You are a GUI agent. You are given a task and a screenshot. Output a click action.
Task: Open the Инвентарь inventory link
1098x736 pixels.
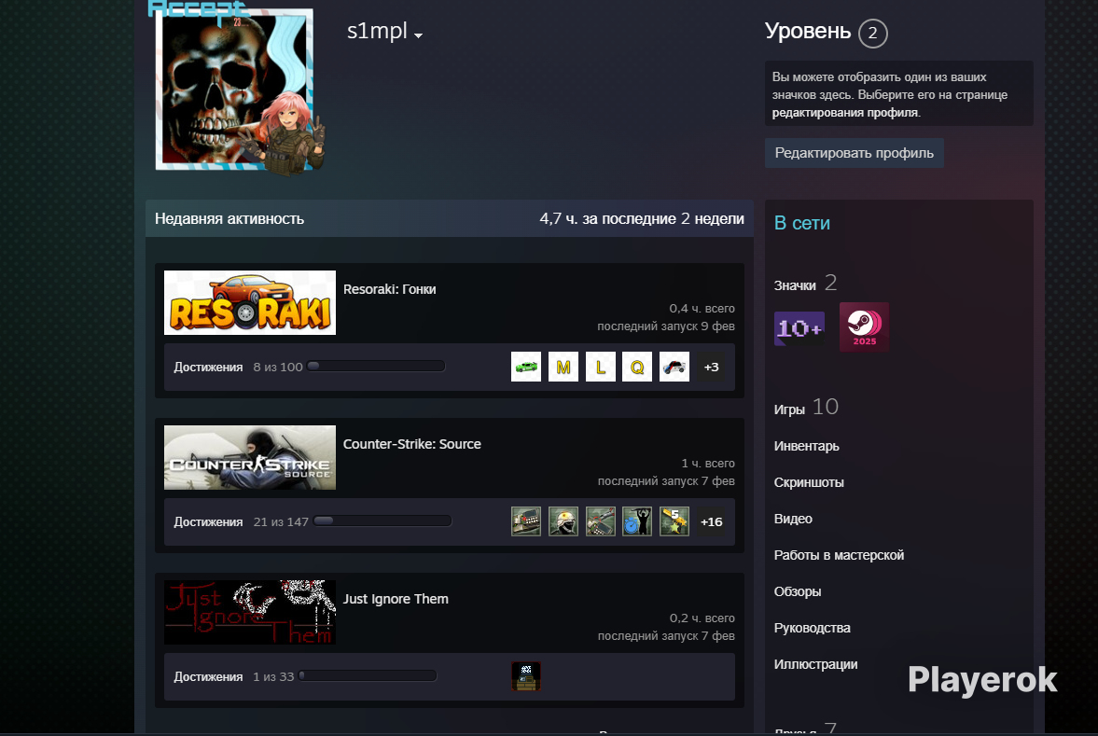point(806,446)
